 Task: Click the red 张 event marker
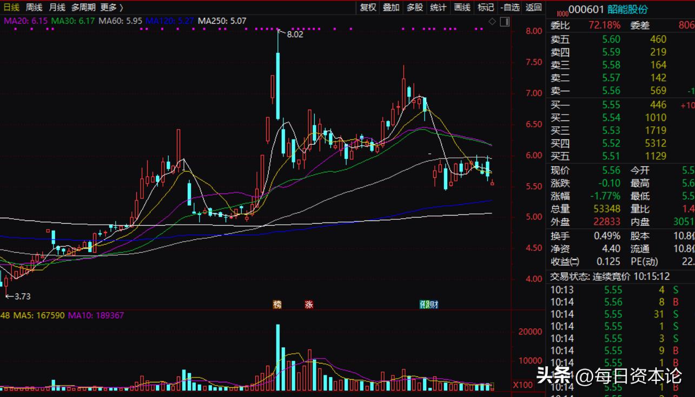pos(309,305)
